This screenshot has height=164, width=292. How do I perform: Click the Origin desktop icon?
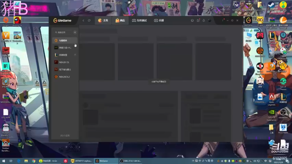(6, 22)
